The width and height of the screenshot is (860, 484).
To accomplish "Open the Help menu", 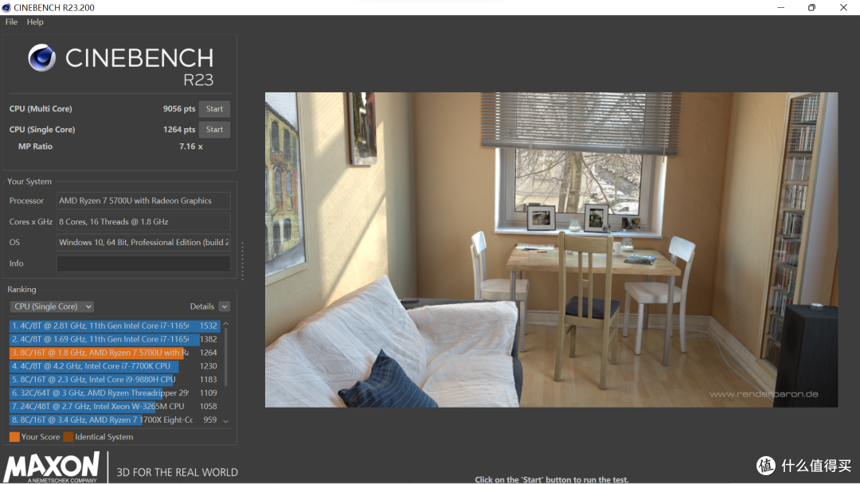I will (35, 22).
